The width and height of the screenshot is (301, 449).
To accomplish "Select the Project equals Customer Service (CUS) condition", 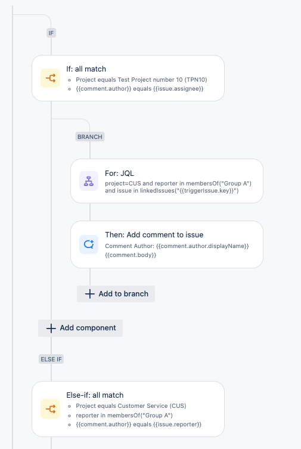I will [131, 405].
